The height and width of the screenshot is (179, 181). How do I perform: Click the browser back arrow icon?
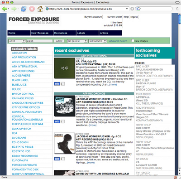[x=5, y=9]
